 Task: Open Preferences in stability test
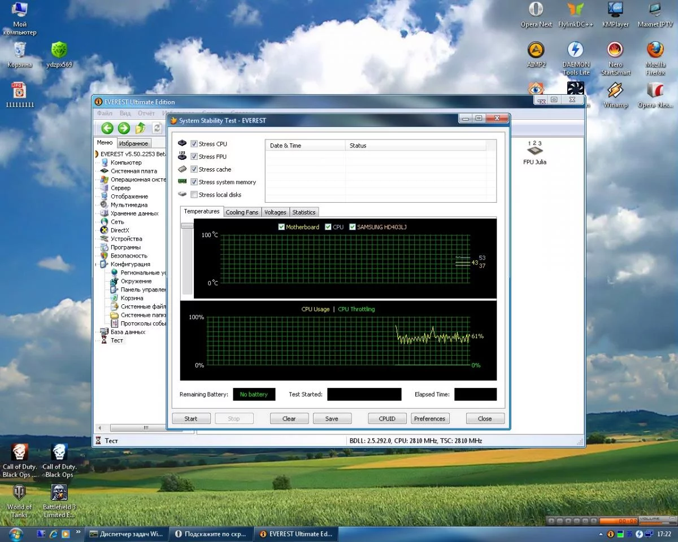430,418
